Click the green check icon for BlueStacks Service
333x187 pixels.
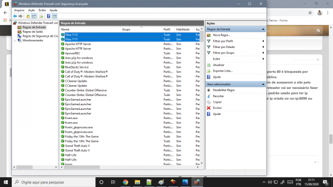pos(63,67)
